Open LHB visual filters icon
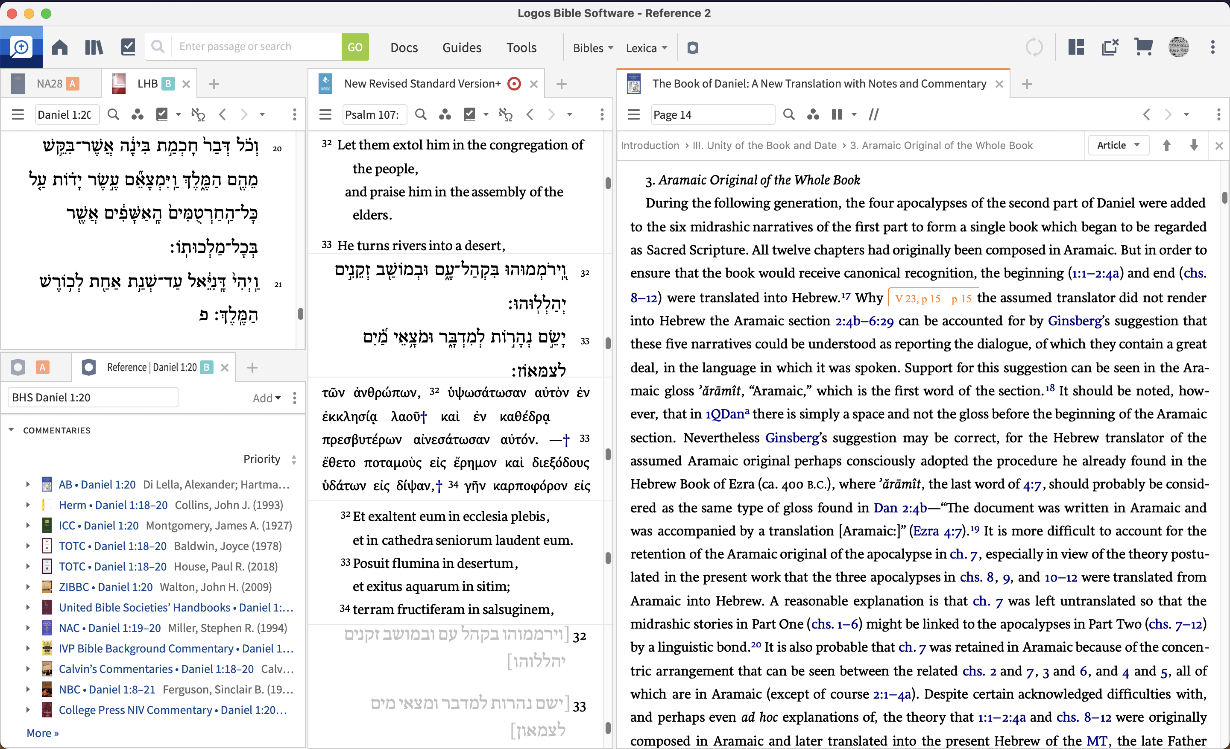 (x=137, y=115)
